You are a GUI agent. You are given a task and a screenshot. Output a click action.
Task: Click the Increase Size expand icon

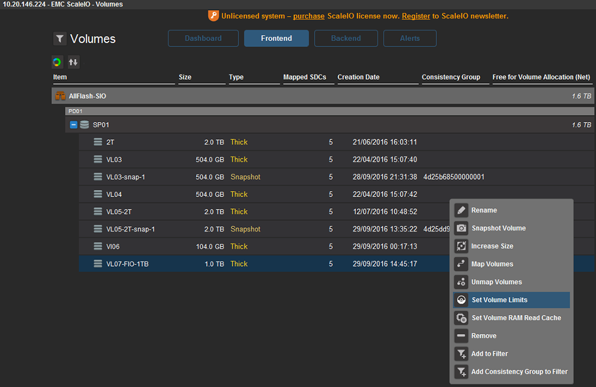tap(461, 246)
